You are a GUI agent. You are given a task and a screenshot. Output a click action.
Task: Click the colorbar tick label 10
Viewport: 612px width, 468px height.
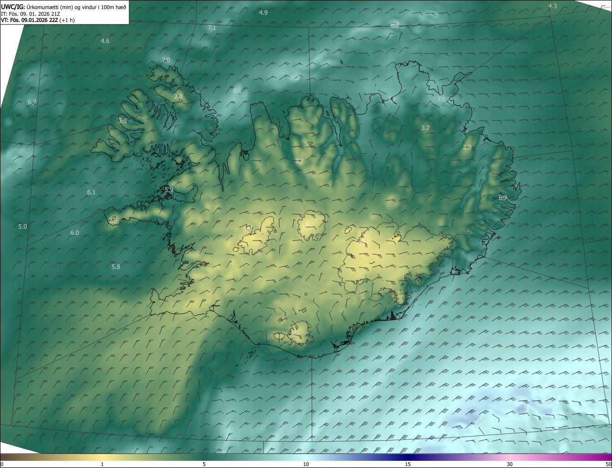pyautogui.click(x=306, y=464)
